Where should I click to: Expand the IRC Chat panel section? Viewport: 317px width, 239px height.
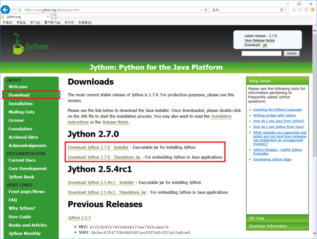[277, 218]
